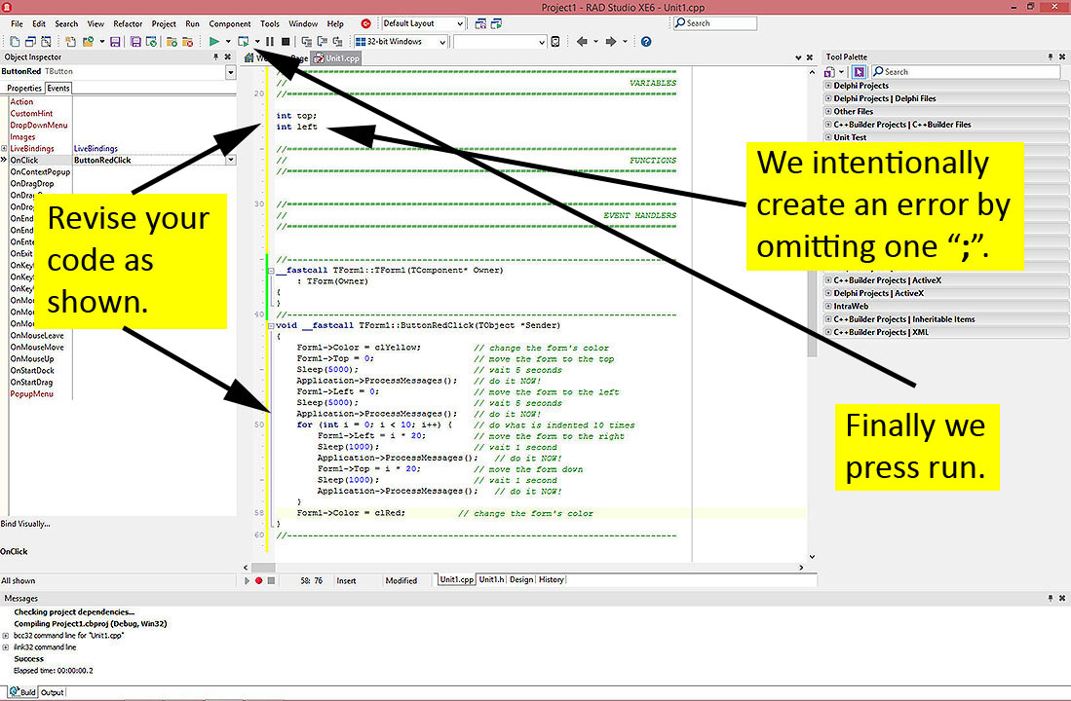Open the Tools menu

(270, 24)
